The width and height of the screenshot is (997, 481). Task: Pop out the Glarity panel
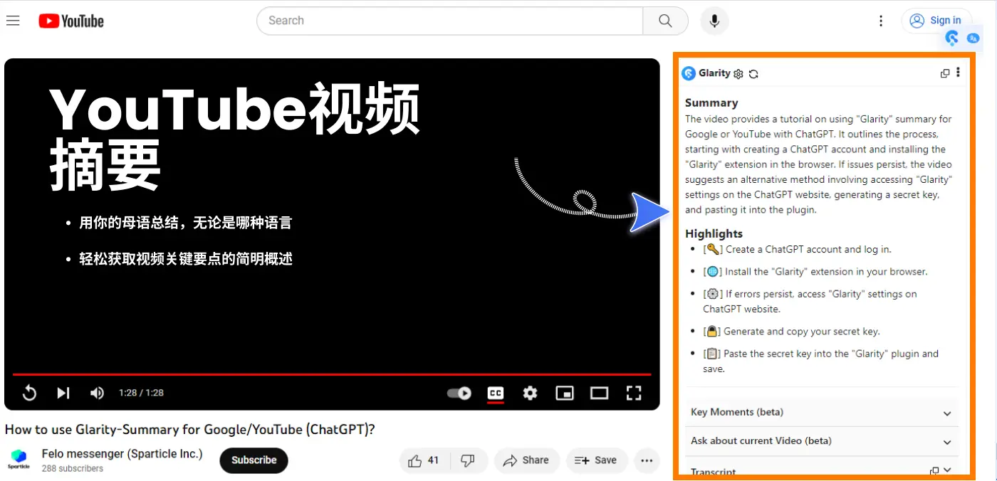[x=945, y=73]
